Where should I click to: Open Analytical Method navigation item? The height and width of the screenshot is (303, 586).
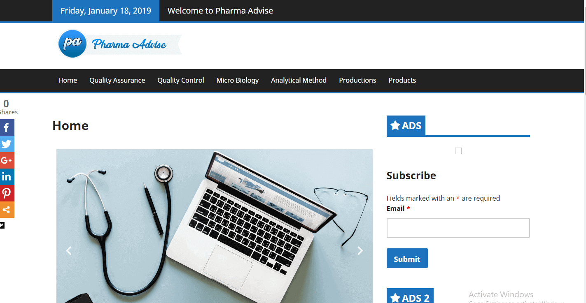pyautogui.click(x=299, y=80)
